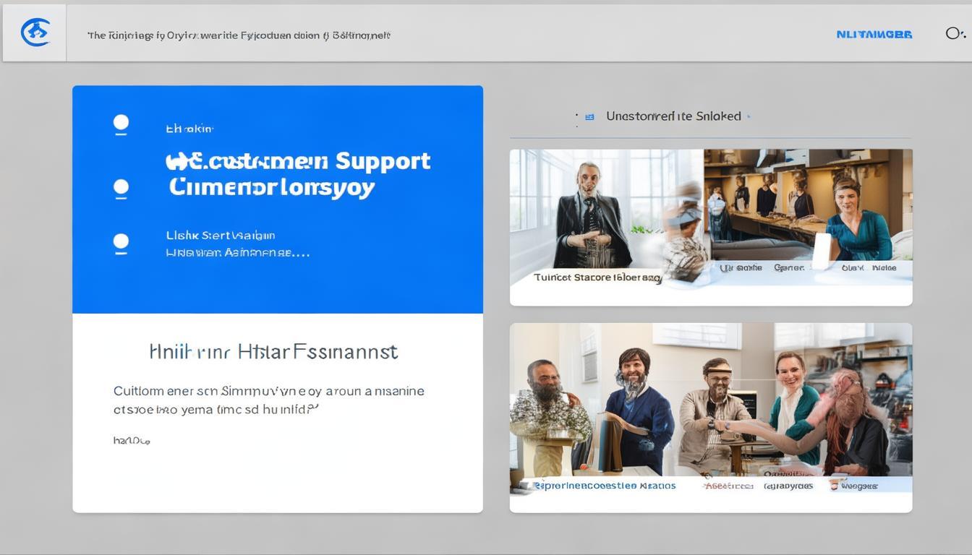Screen dimensions: 972x555
Task: Click the small text link at the bottom of the white card
Action: tap(131, 440)
